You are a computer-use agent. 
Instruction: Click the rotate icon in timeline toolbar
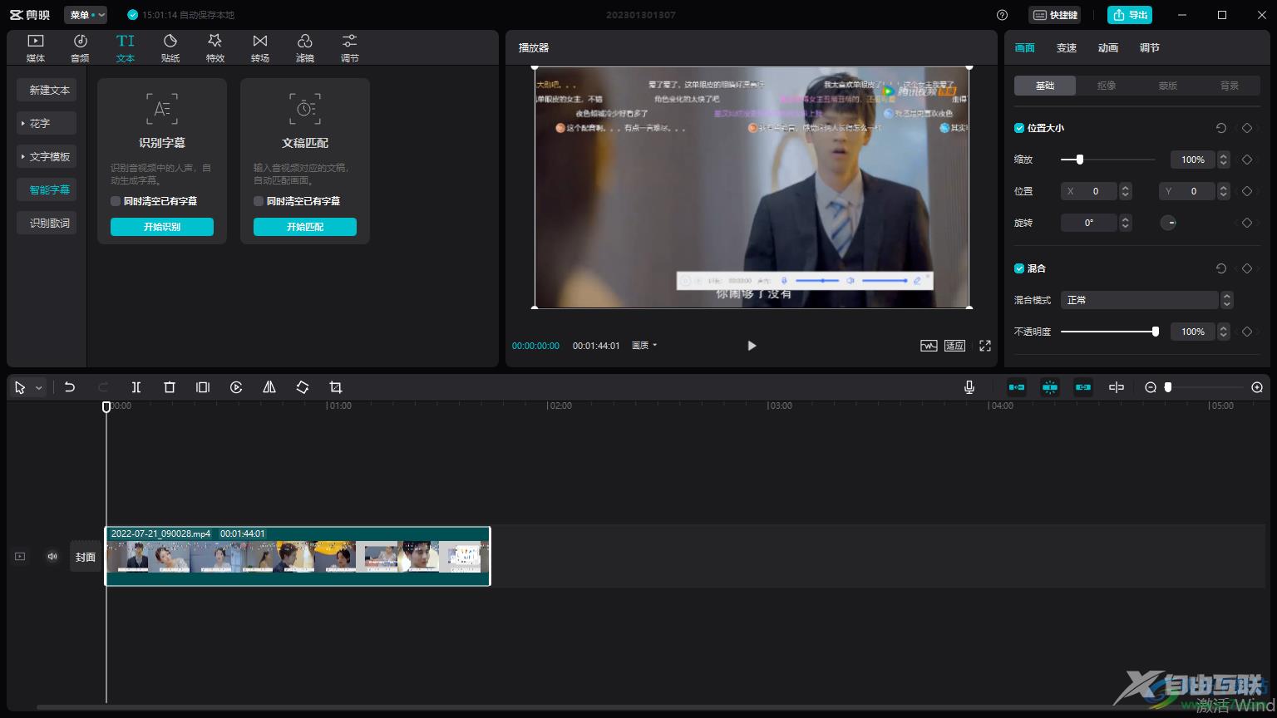pos(303,387)
